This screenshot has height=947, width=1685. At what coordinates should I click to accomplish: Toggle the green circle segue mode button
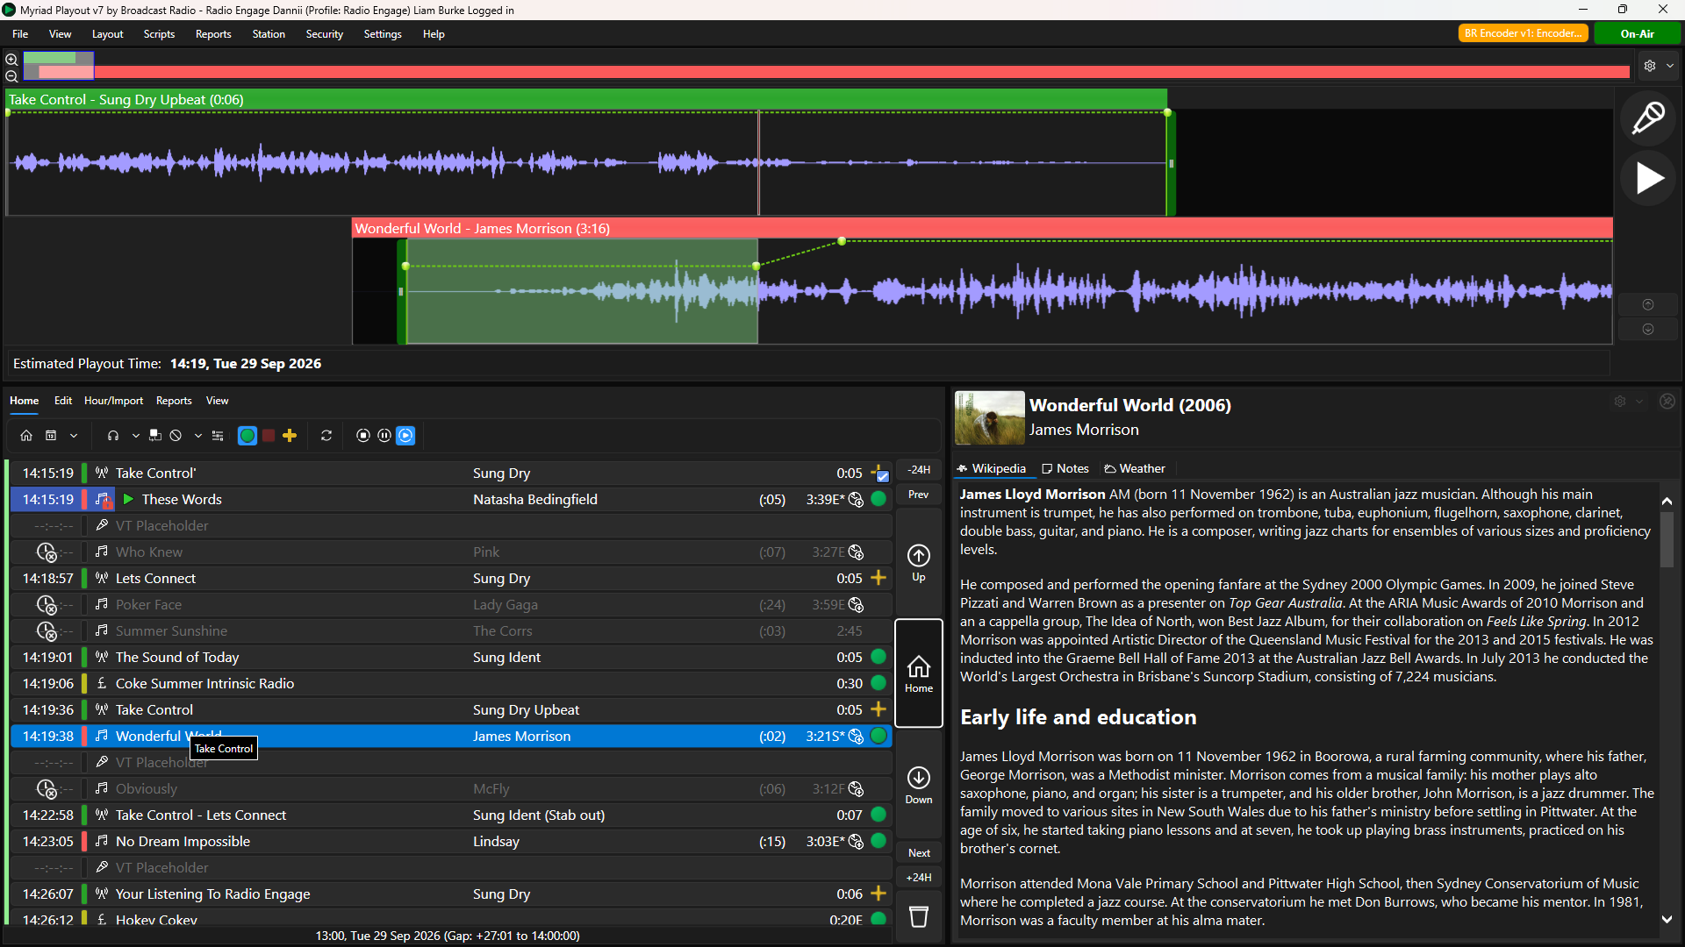(x=247, y=436)
